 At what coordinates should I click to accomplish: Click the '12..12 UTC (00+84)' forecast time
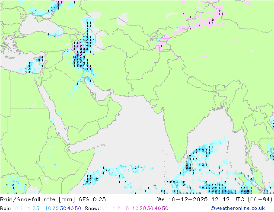[x=242, y=199]
